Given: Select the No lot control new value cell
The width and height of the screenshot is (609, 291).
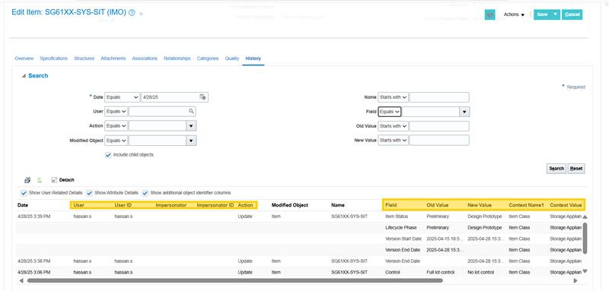Looking at the screenshot, I should click(x=480, y=272).
